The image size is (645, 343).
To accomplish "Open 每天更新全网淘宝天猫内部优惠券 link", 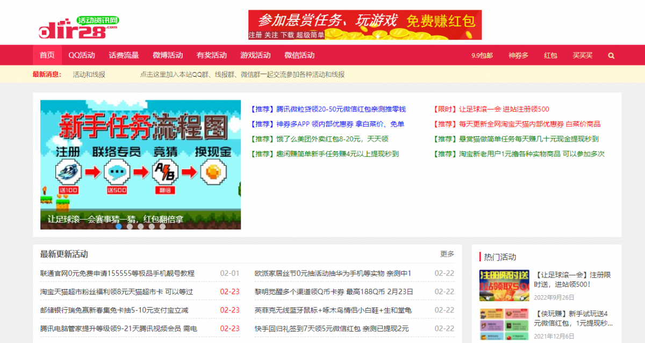I will 517,124.
